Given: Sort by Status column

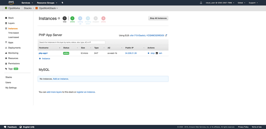Looking at the screenshot, I should pyautogui.click(x=71, y=48).
